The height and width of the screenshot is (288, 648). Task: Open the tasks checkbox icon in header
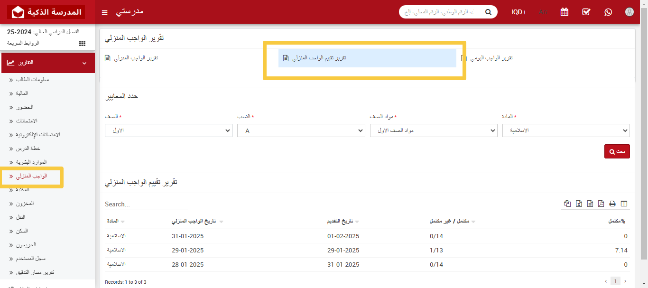point(586,12)
